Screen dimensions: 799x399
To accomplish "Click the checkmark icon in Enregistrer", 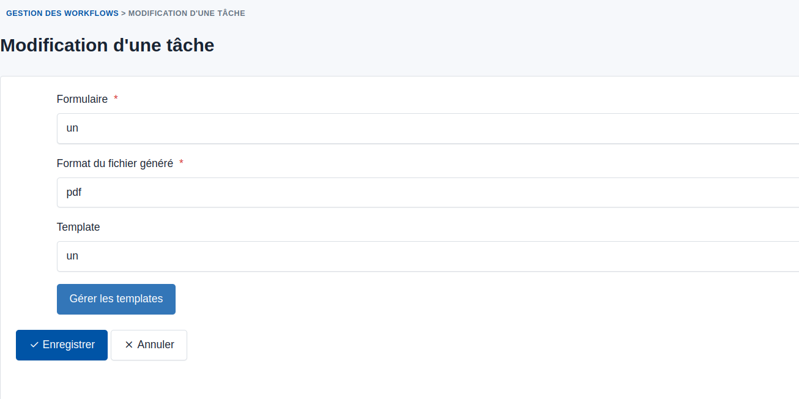I will tap(34, 345).
